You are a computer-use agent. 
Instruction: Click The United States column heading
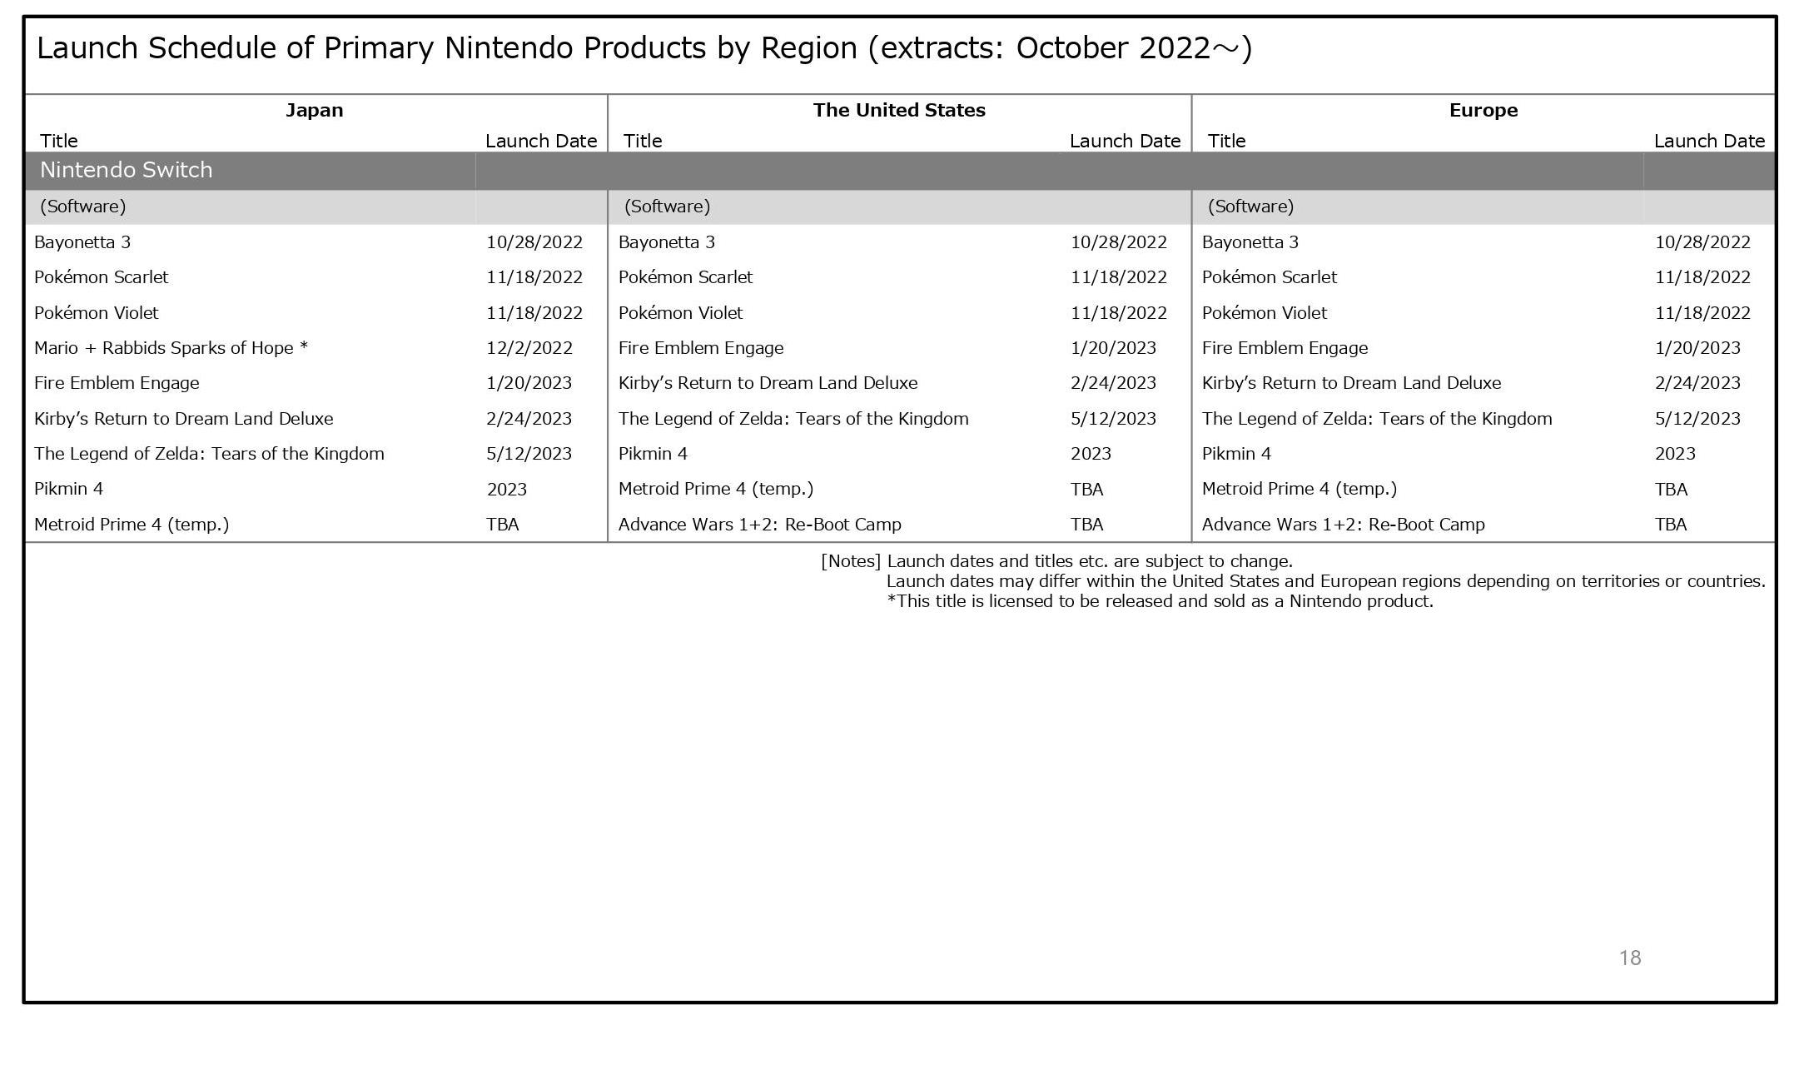(898, 111)
